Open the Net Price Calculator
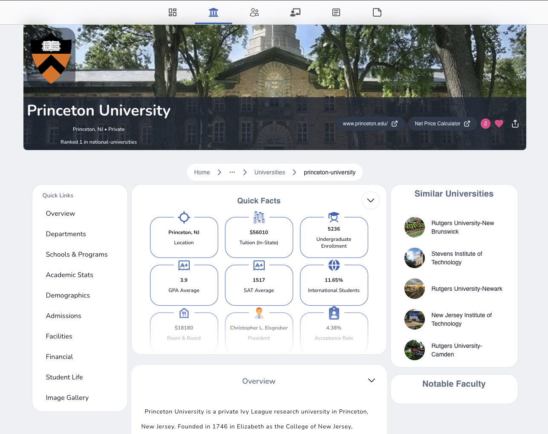 click(442, 124)
